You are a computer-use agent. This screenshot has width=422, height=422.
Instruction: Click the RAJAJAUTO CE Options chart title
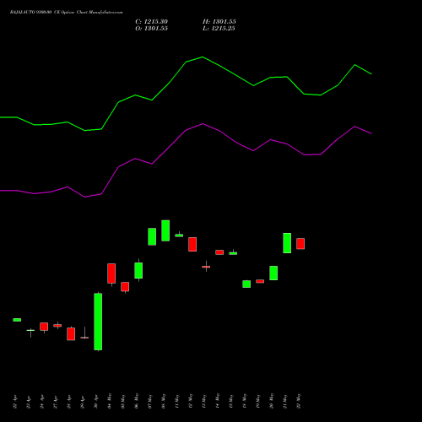pos(66,13)
